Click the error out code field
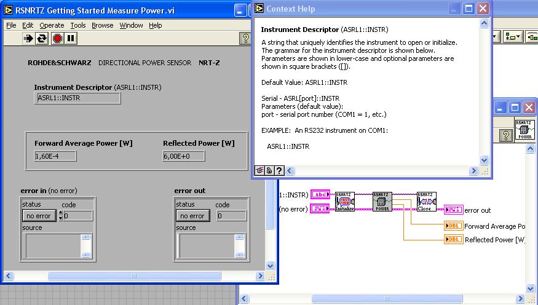 coord(232,216)
